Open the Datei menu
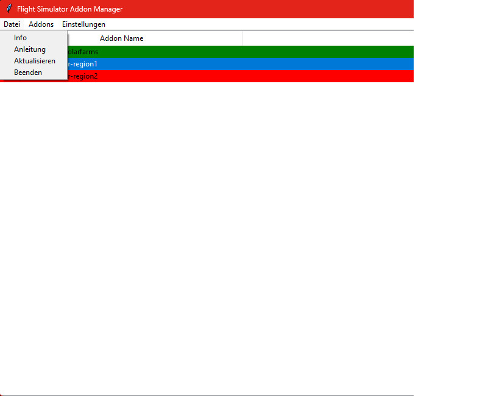The height and width of the screenshot is (396, 488). click(12, 24)
